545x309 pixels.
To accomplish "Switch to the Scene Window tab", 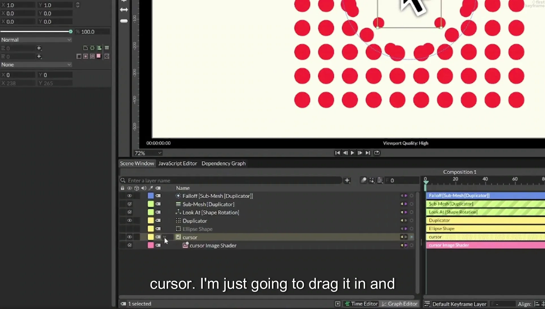I will point(137,163).
